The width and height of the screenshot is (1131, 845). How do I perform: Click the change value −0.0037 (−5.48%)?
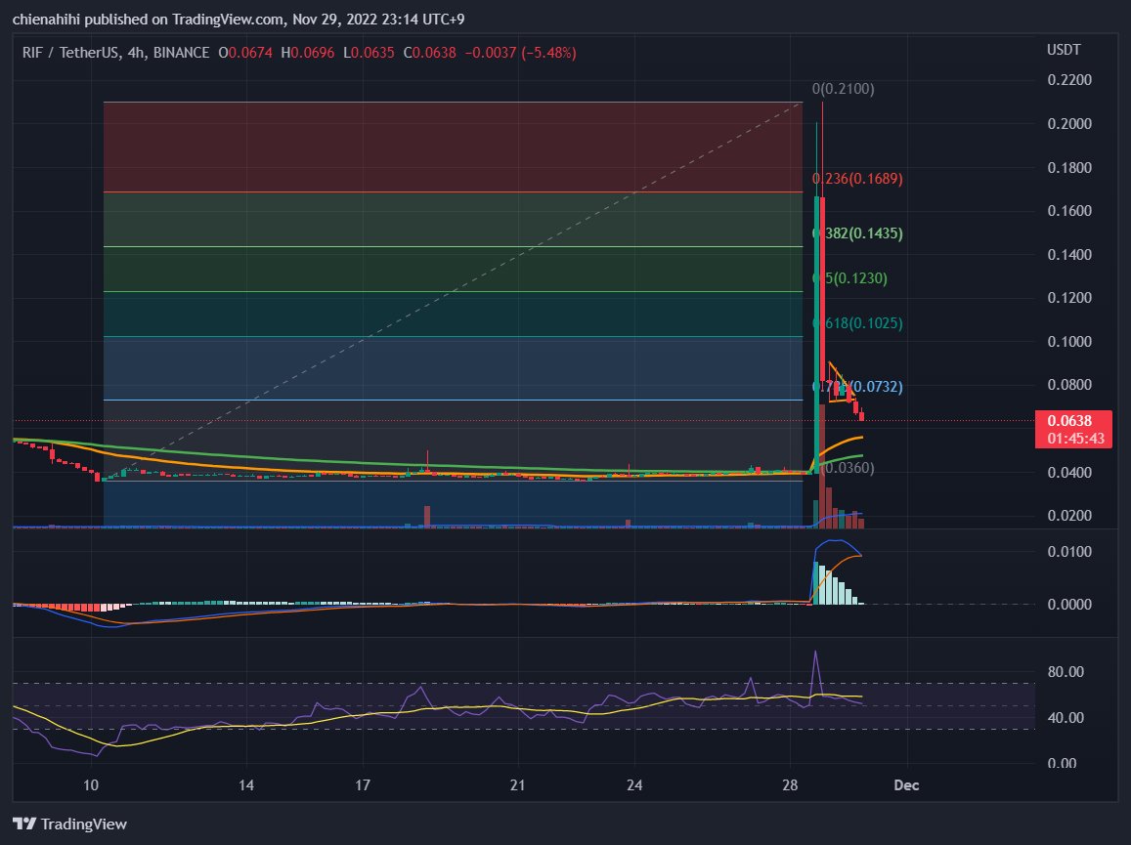click(x=520, y=53)
